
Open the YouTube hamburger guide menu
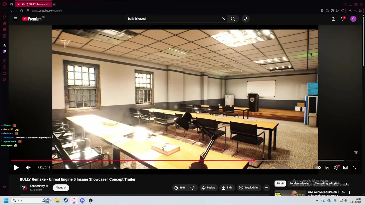point(15,19)
